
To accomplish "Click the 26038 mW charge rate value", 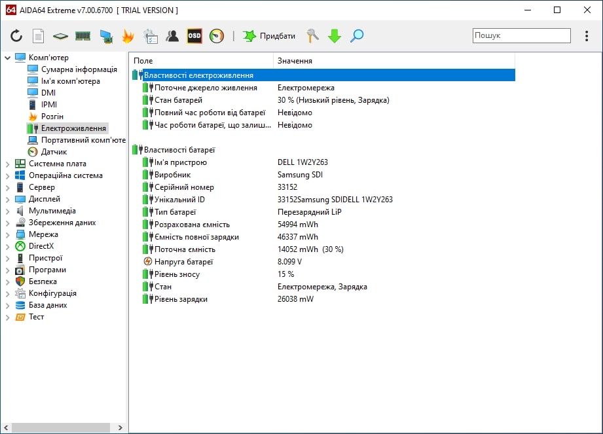I will tap(295, 299).
